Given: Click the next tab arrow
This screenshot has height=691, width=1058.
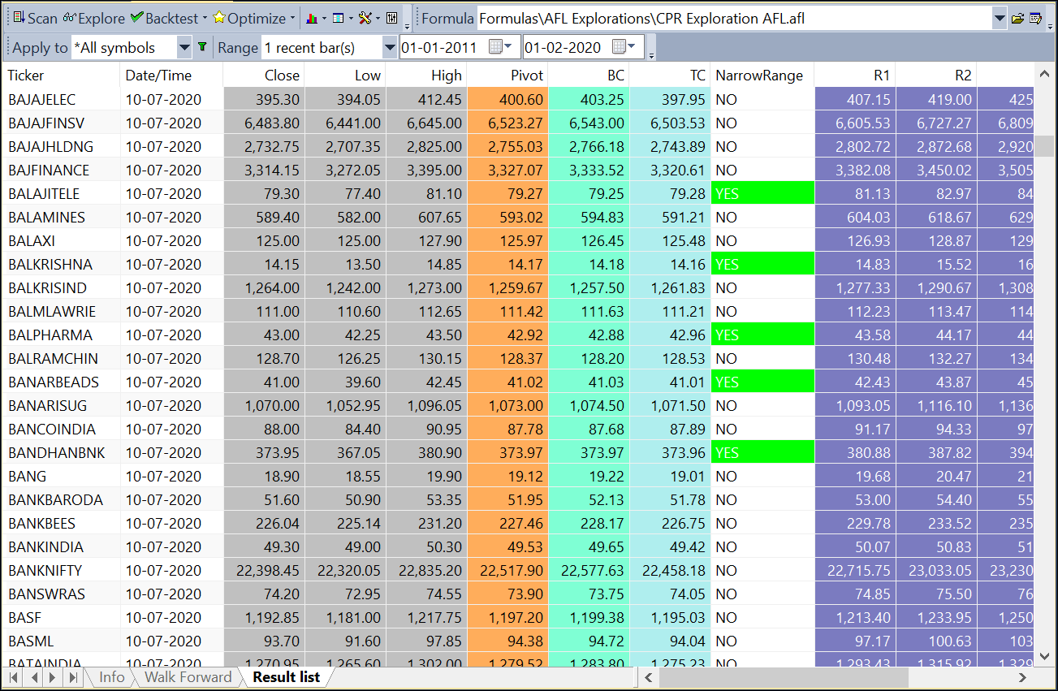Looking at the screenshot, I should [x=53, y=677].
